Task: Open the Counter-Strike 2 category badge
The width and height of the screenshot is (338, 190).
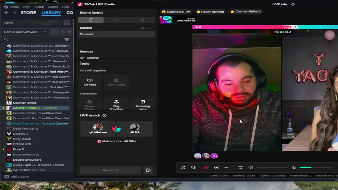Action: (x=246, y=12)
